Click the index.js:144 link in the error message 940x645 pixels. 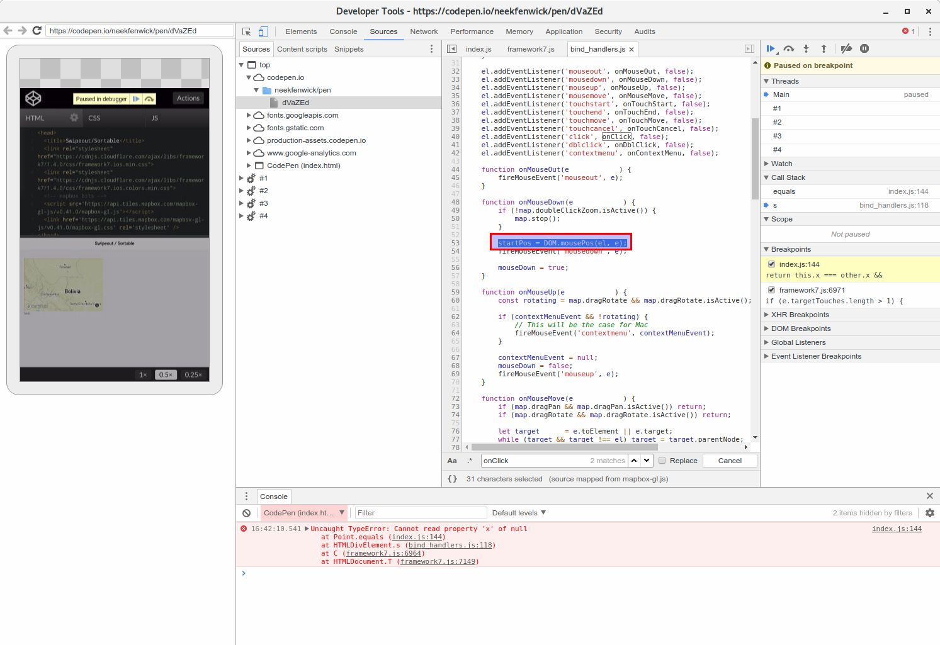[897, 529]
